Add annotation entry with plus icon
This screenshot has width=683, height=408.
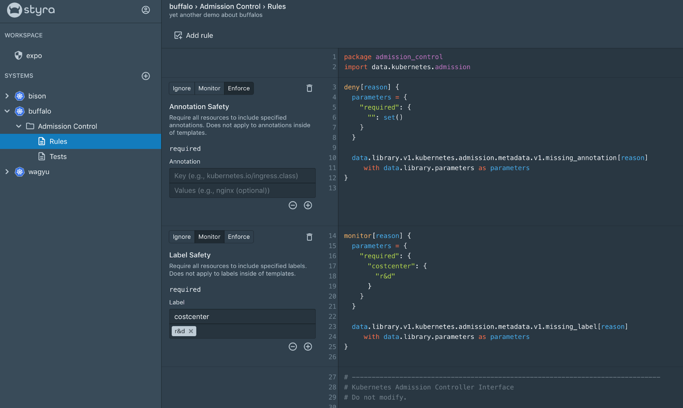point(308,205)
